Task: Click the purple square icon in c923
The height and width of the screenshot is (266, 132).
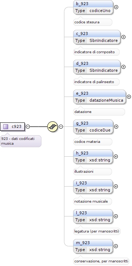Action: (x=6, y=126)
